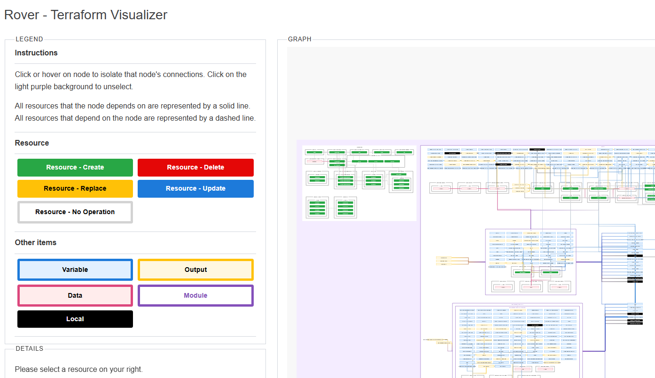Click the DETAILS panel header
Viewport: 655px width, 378px height.
click(29, 348)
